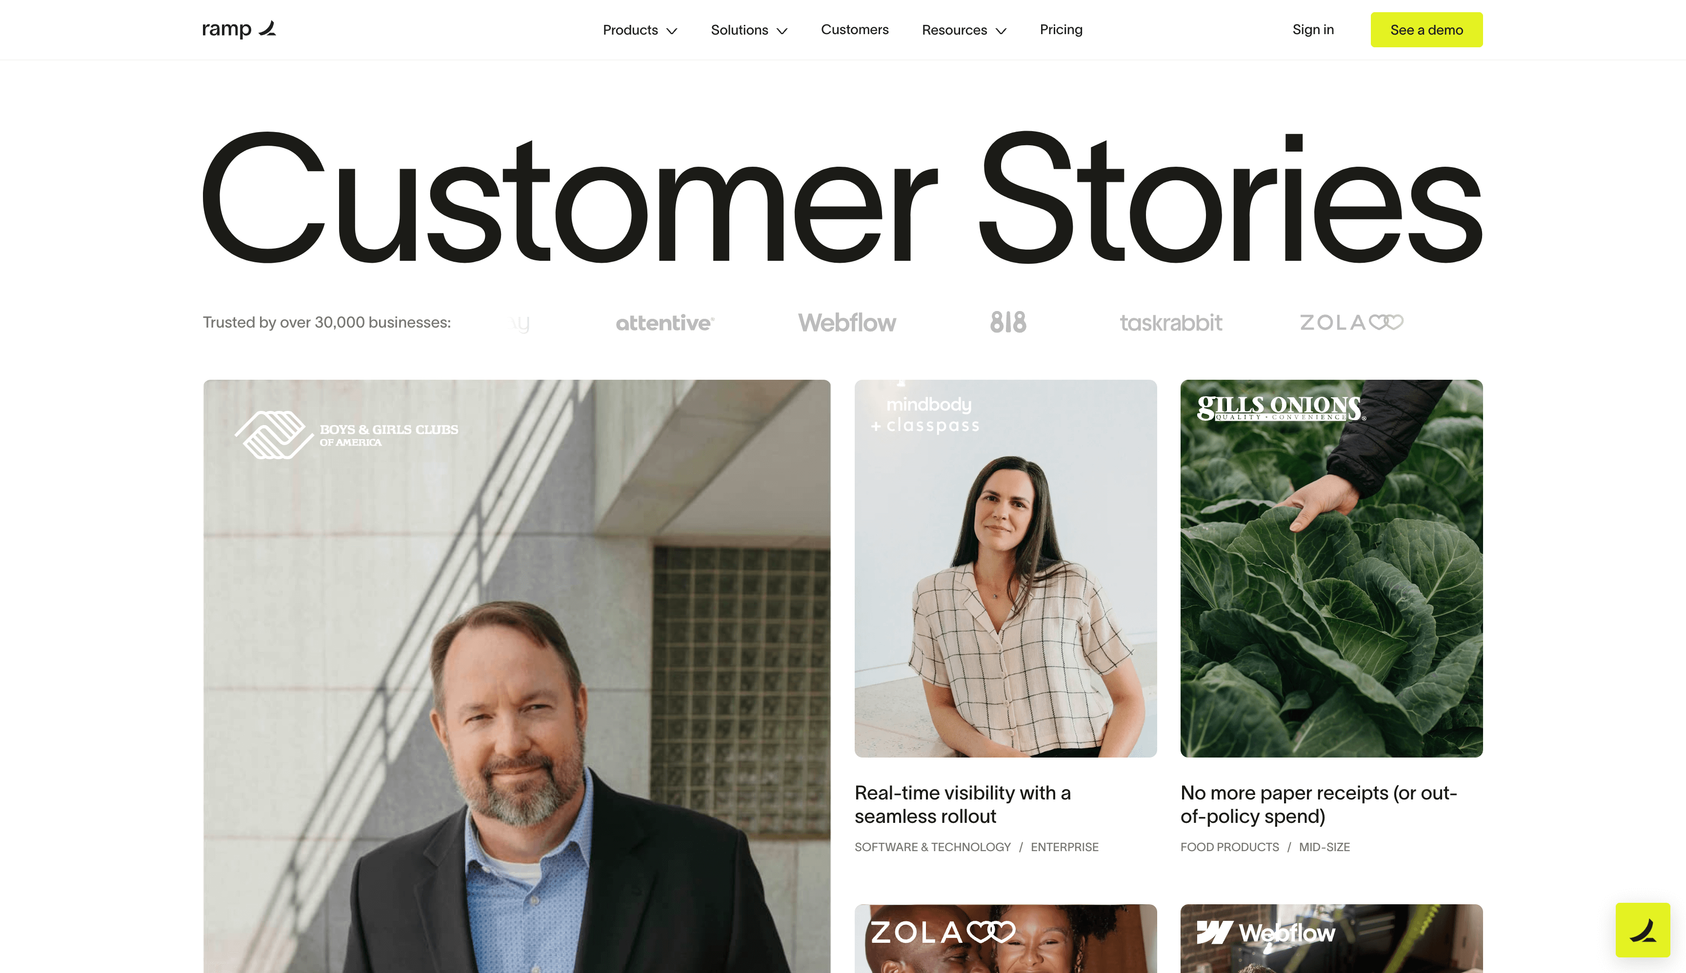The image size is (1686, 973).
Task: Open "No more paper receipts" story title
Action: pos(1318,804)
